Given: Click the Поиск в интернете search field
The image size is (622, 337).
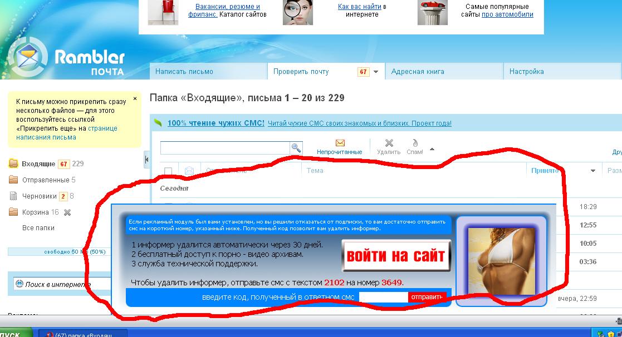Looking at the screenshot, I should pyautogui.click(x=56, y=284).
